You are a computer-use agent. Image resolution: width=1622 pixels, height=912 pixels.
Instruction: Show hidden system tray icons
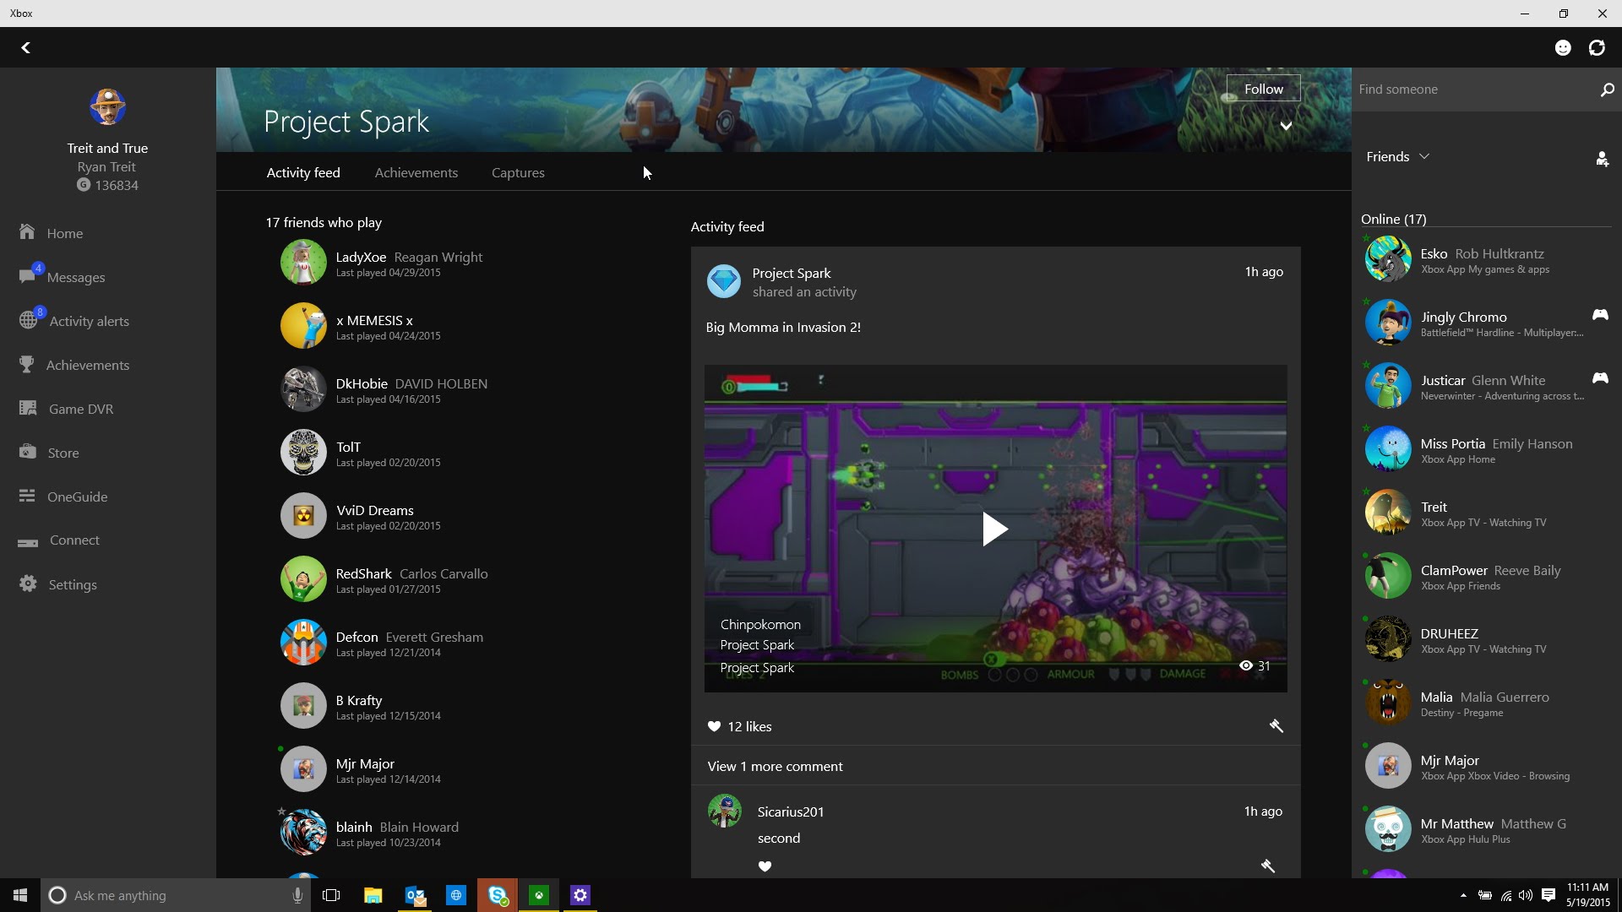[1463, 895]
